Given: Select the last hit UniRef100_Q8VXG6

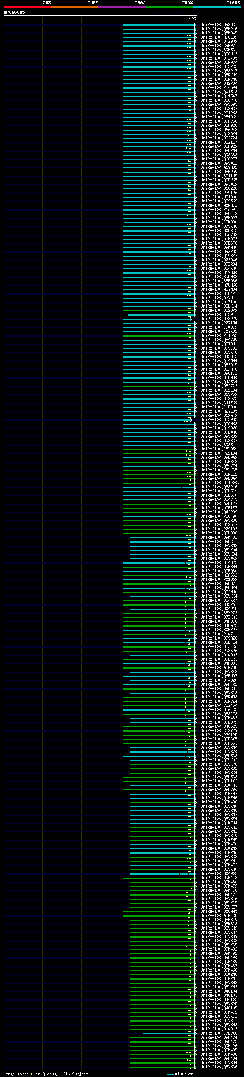Looking at the screenshot, I should [x=219, y=1067].
